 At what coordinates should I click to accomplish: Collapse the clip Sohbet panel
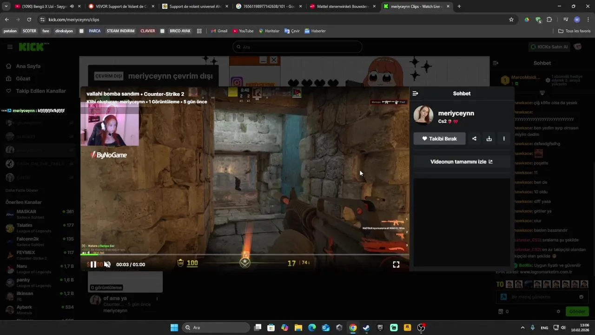pyautogui.click(x=416, y=94)
